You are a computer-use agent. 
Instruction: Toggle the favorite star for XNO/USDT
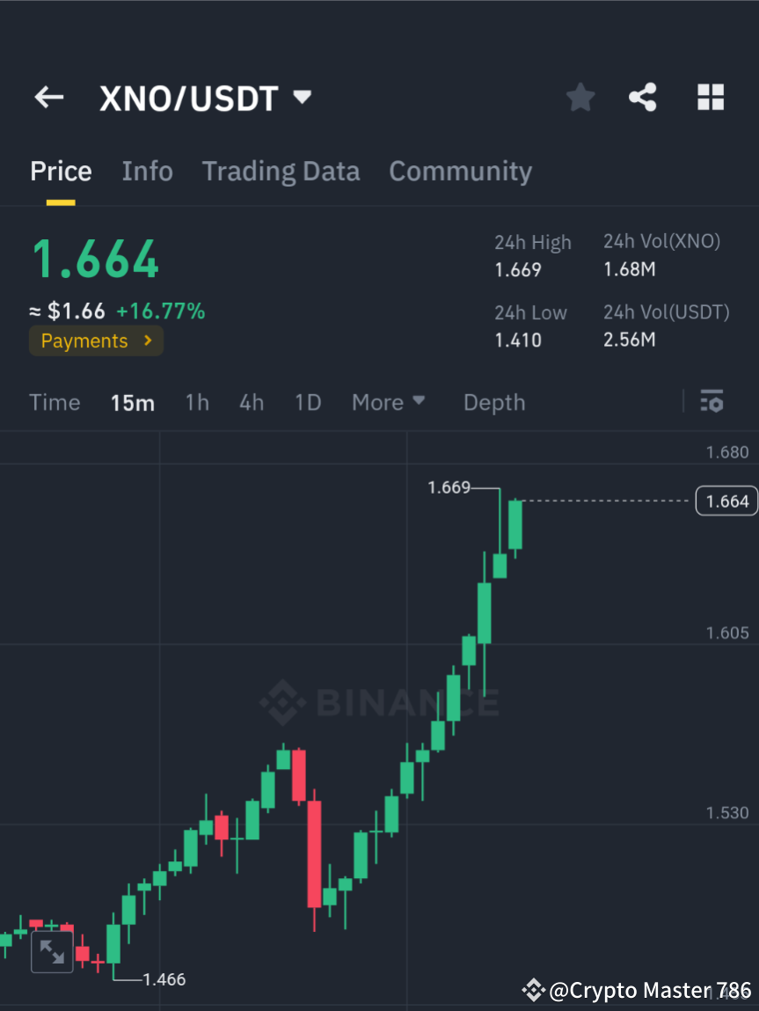(x=580, y=98)
